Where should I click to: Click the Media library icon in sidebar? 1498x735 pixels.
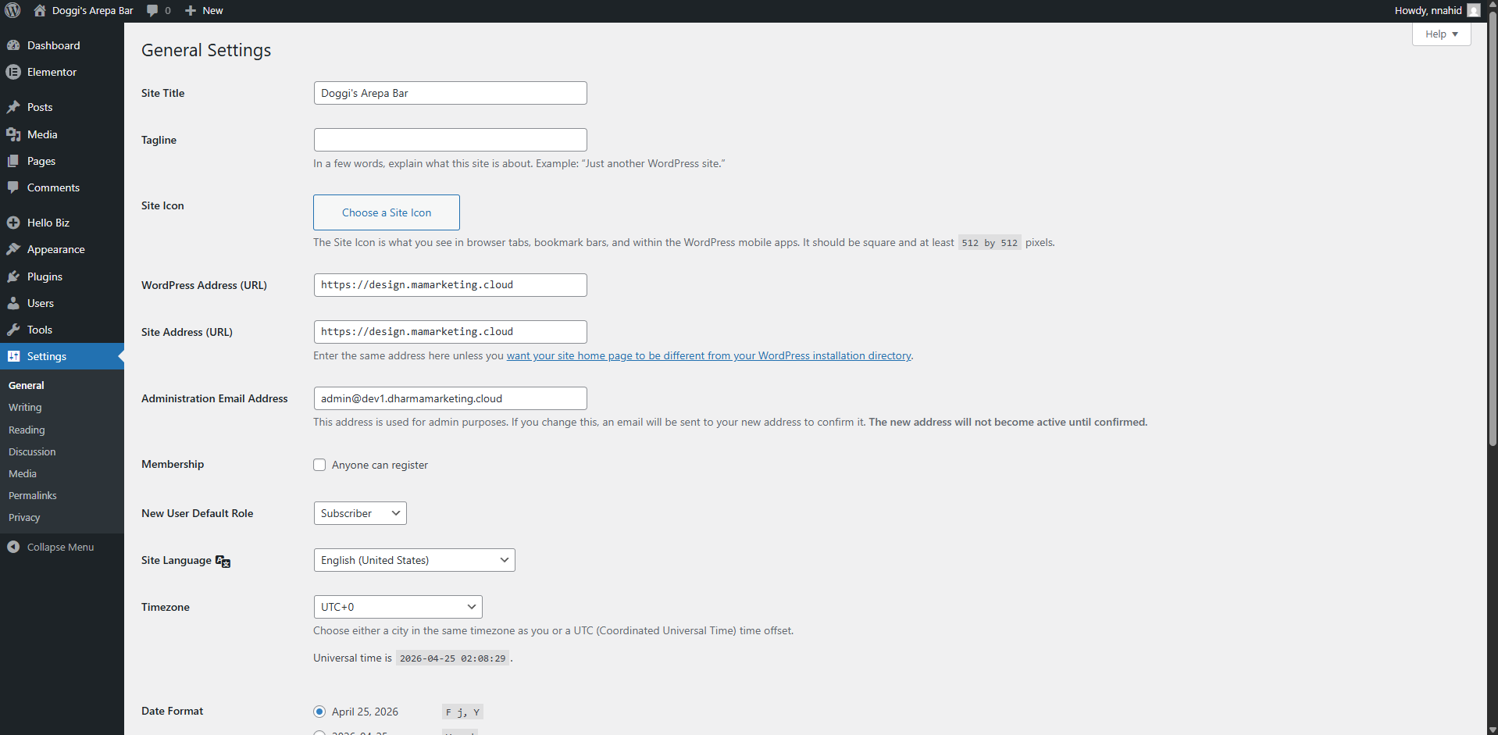pyautogui.click(x=13, y=134)
